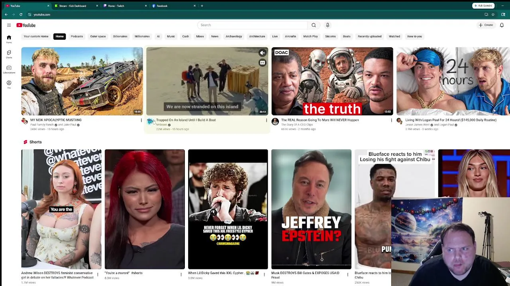Click the search magnifier button
510x286 pixels.
314,25
